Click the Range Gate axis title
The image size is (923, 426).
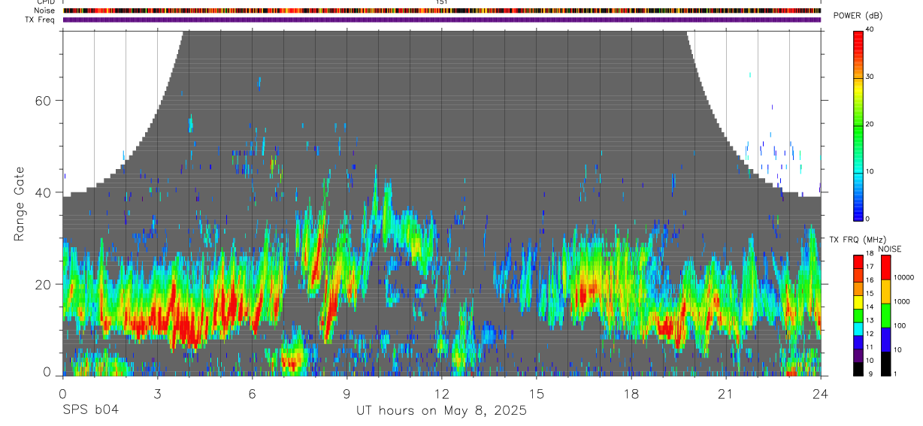click(x=20, y=204)
